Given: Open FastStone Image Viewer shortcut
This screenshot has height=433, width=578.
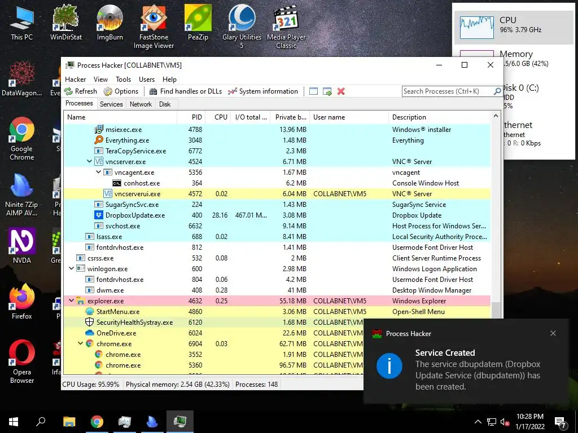Looking at the screenshot, I should 154,26.
